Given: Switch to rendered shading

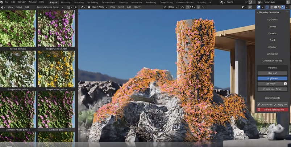Looking at the screenshot, I should pos(283,7).
